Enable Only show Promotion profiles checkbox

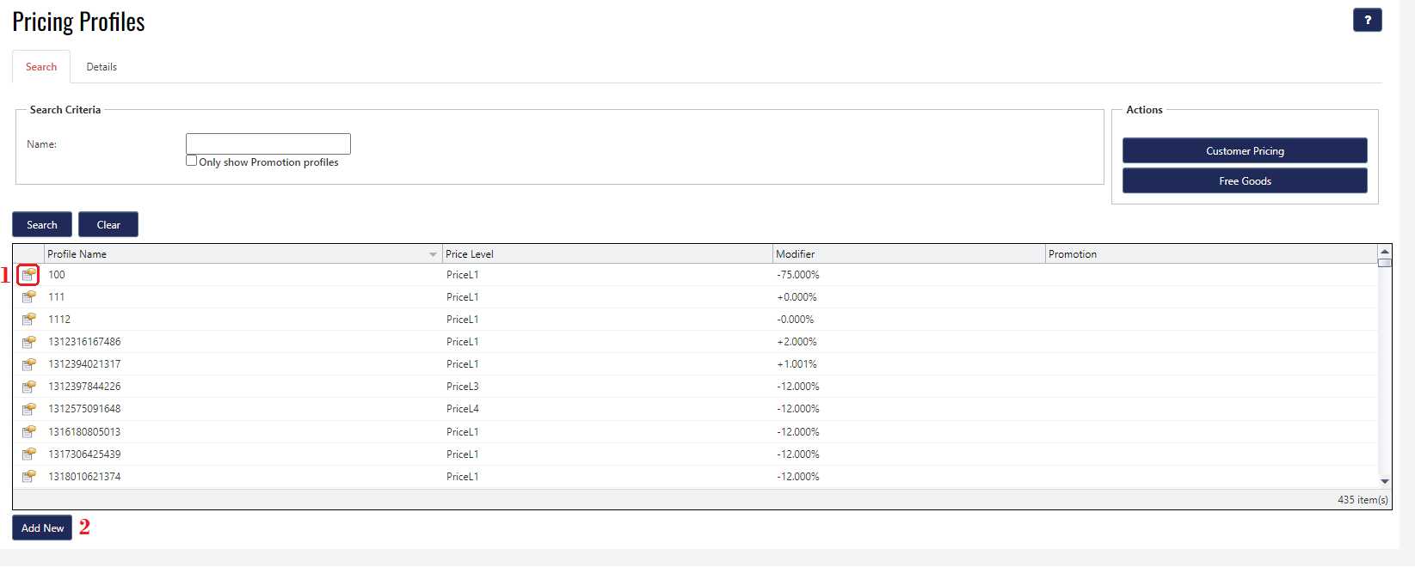pos(192,161)
